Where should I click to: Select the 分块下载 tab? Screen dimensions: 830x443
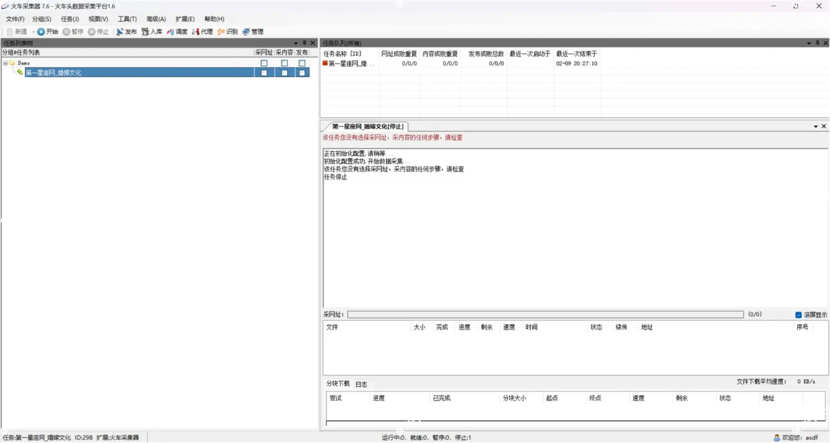338,383
